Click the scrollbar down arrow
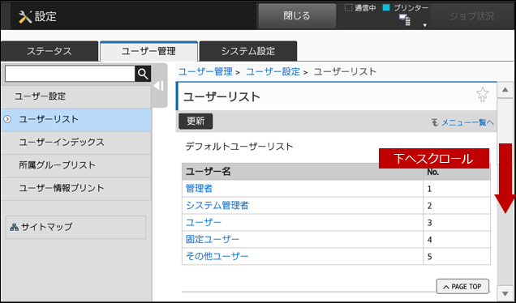 click(505, 292)
